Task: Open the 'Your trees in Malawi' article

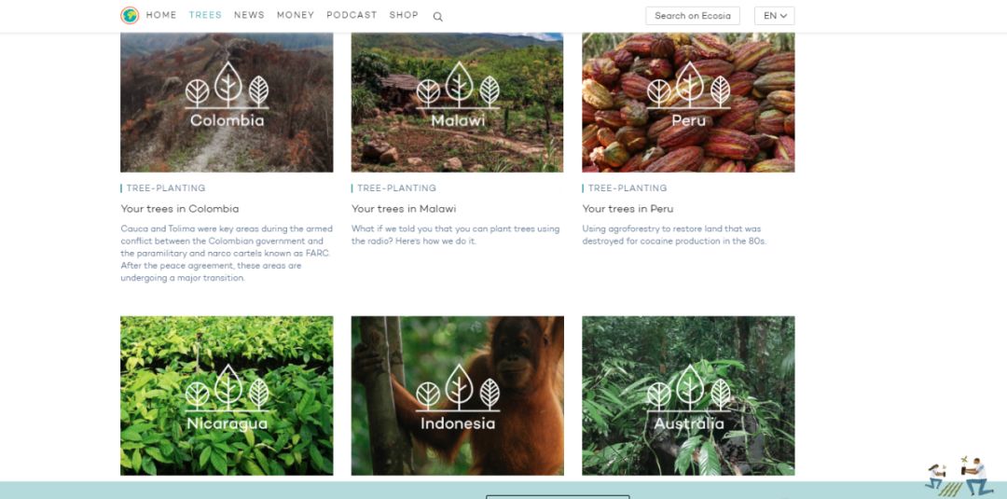Action: tap(404, 209)
